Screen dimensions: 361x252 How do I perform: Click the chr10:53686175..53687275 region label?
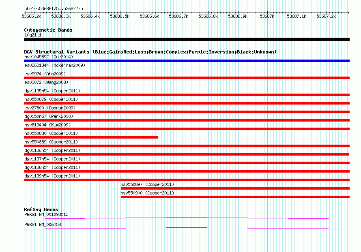(x=54, y=9)
